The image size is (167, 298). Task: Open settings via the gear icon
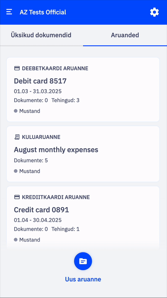coord(154,12)
